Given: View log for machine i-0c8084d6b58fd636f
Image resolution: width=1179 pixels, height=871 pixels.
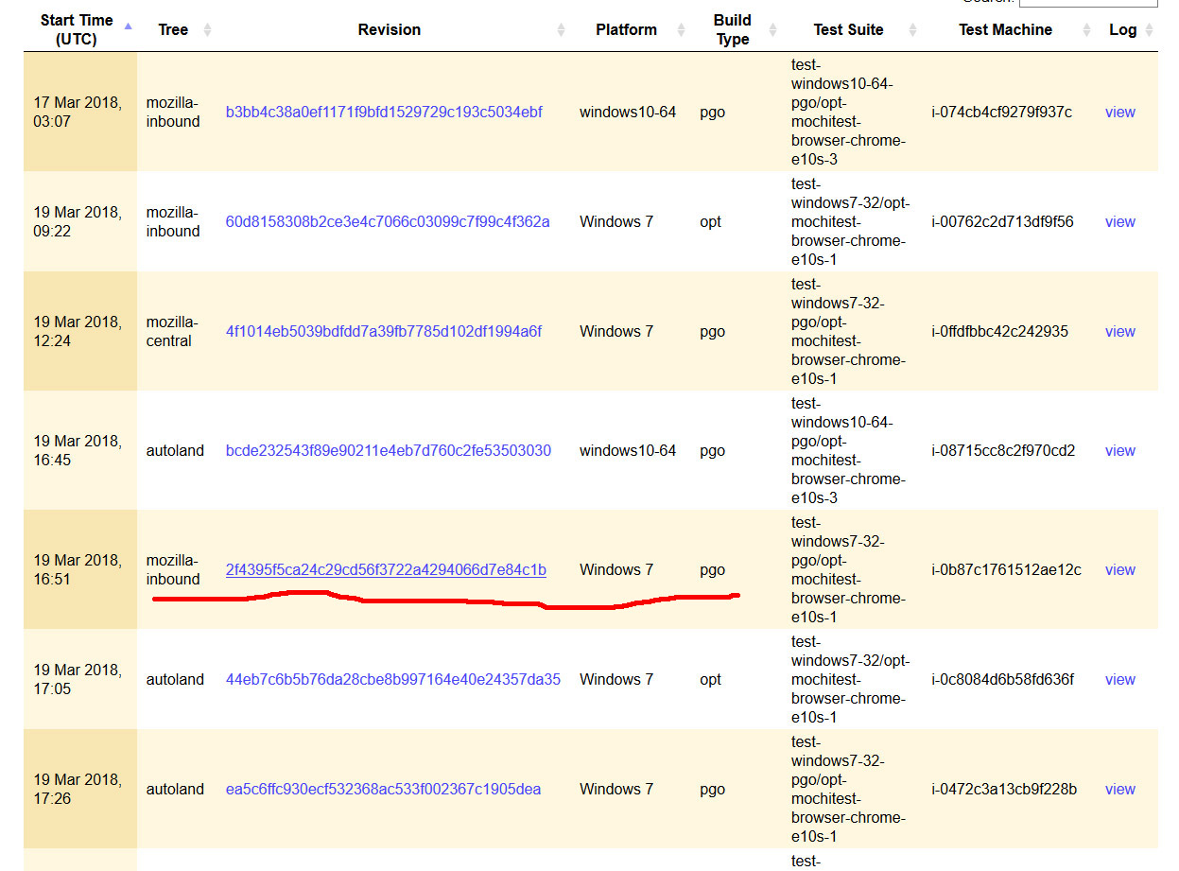Looking at the screenshot, I should pyautogui.click(x=1120, y=679).
